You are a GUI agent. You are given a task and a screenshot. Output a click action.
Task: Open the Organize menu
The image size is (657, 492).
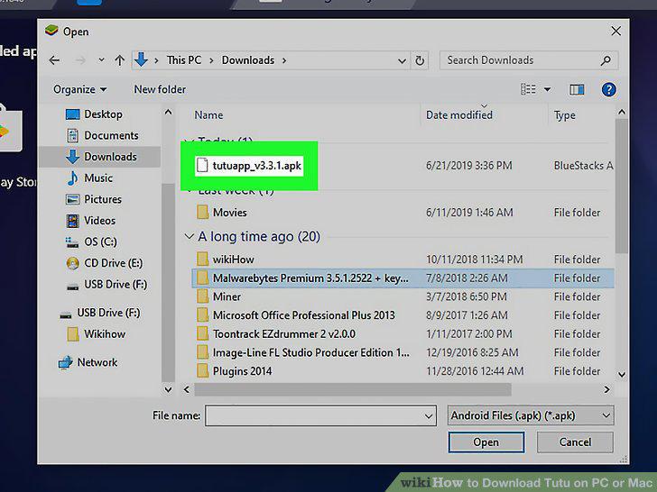pos(79,89)
